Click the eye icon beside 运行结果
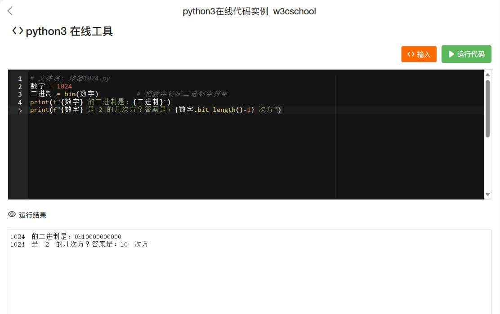Screen dimensions: 500x314 (11, 215)
